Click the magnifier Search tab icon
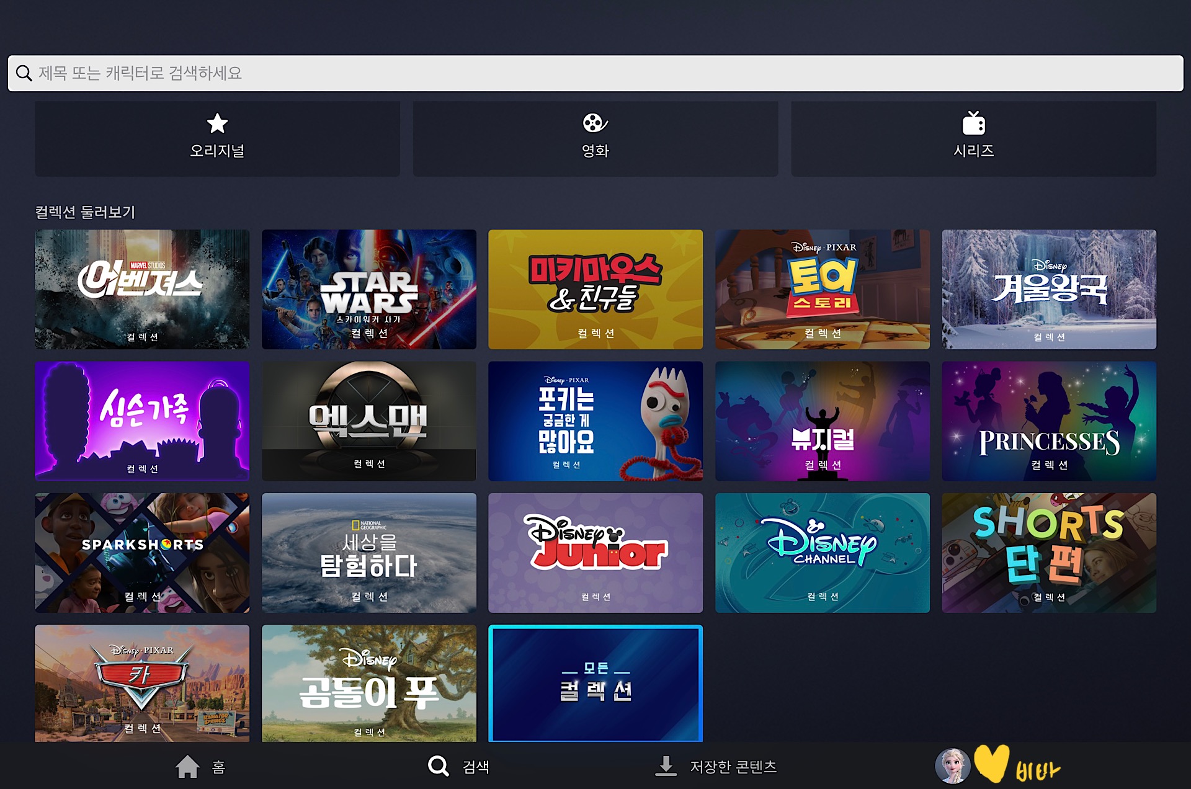This screenshot has height=789, width=1191. coord(439,766)
